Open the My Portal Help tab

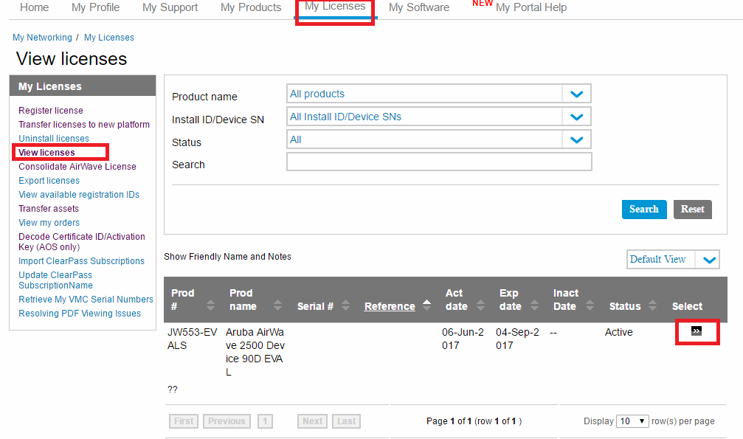[x=531, y=7]
